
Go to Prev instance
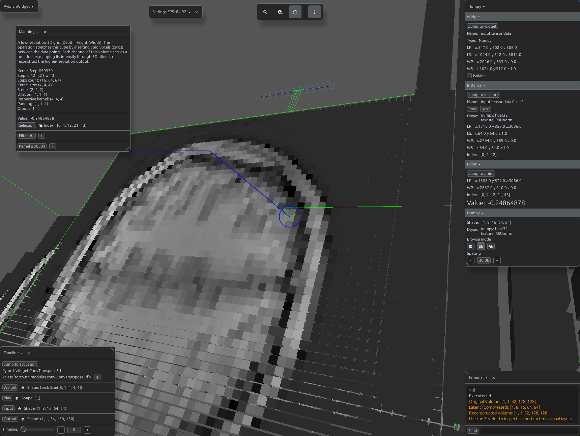click(x=472, y=109)
